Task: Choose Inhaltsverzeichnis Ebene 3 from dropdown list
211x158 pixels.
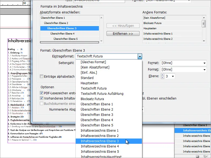Action: click(x=109, y=141)
